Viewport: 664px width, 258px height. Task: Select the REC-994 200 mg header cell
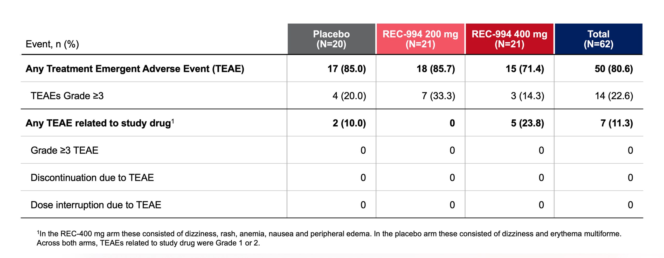[420, 39]
